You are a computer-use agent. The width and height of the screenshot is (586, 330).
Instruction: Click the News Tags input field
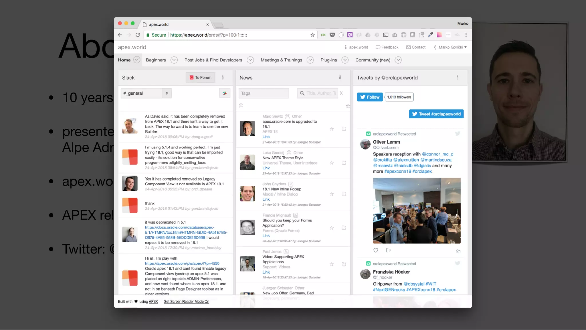(264, 93)
